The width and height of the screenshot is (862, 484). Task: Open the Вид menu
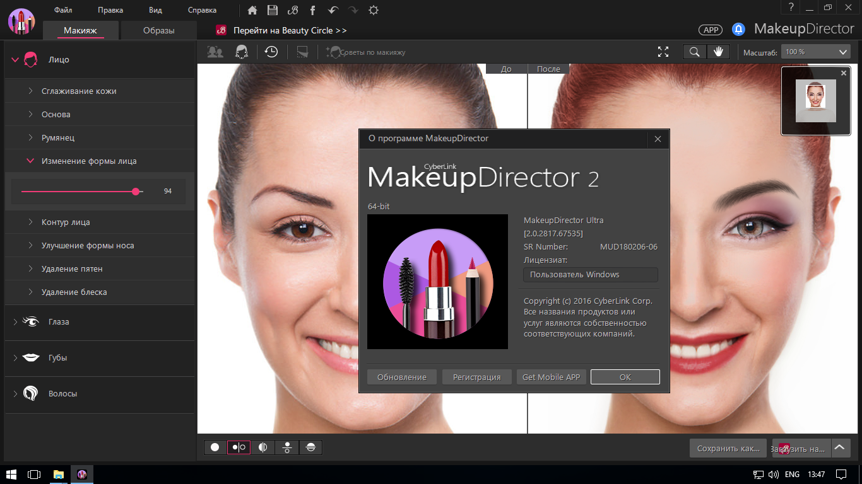pos(155,10)
